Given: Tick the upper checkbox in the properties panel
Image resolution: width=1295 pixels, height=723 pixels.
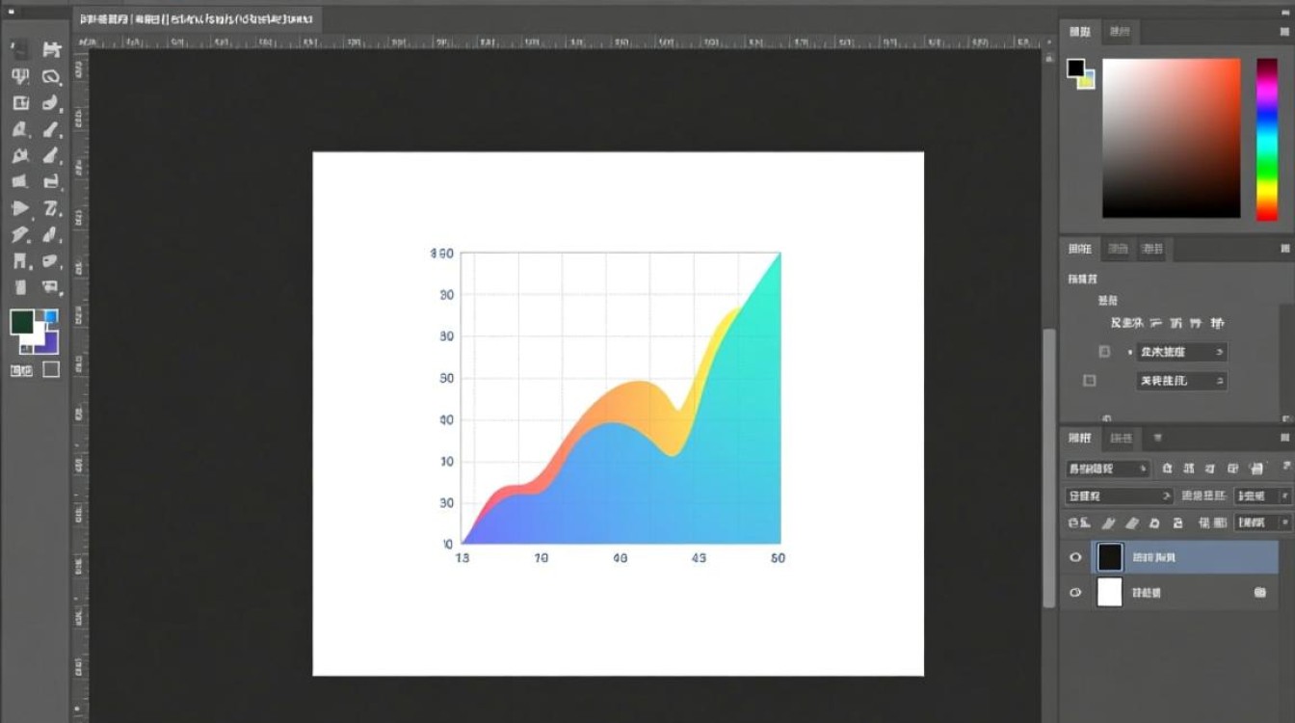Looking at the screenshot, I should pos(1104,352).
